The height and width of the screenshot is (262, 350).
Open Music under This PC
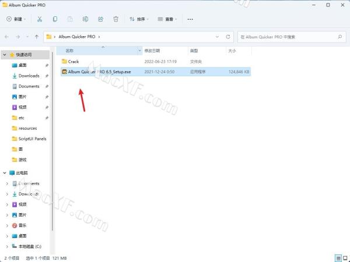[22, 225]
